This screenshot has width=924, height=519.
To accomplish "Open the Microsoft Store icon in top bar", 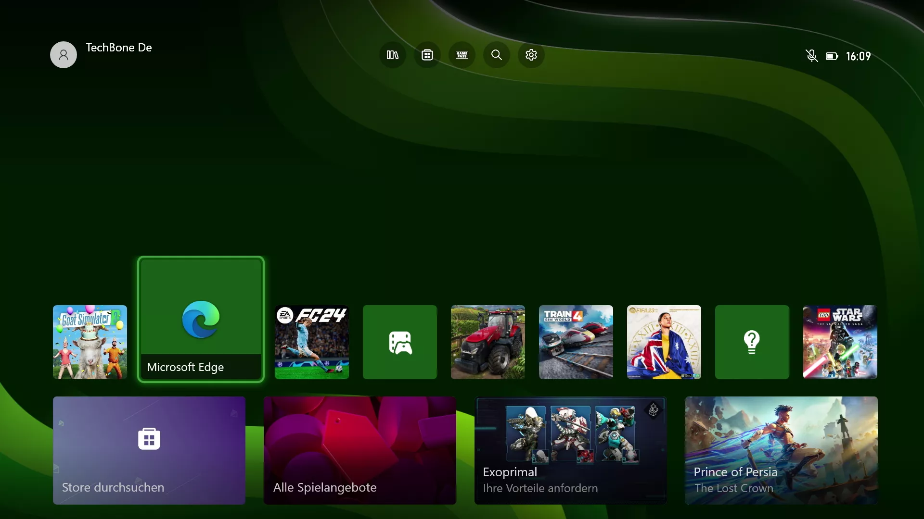I will click(427, 55).
